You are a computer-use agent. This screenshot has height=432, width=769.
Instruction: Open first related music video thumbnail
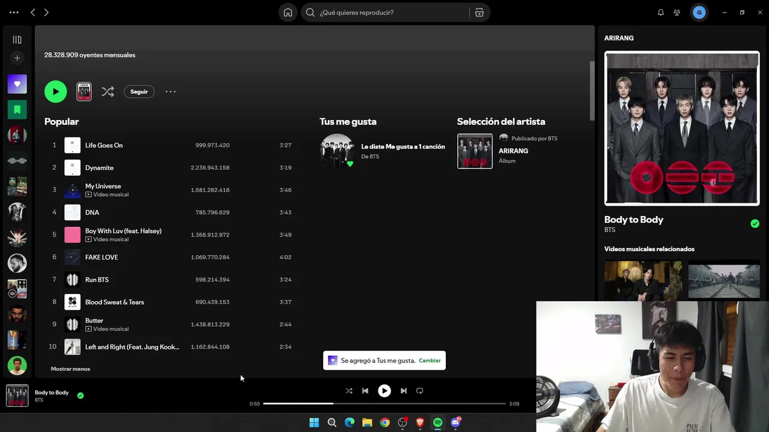[643, 280]
